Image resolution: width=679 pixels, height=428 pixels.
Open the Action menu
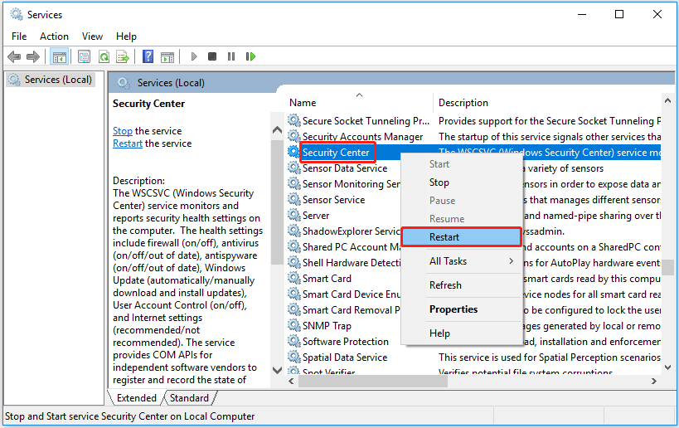(54, 36)
